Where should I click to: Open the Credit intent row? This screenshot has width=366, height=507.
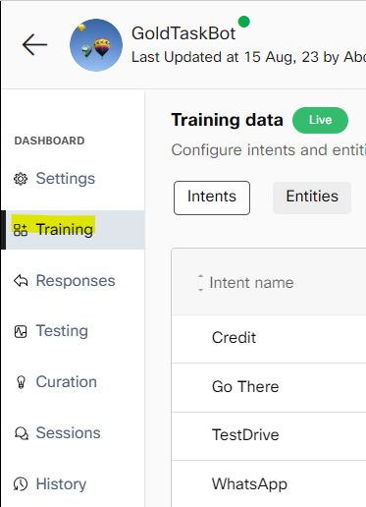(x=269, y=339)
